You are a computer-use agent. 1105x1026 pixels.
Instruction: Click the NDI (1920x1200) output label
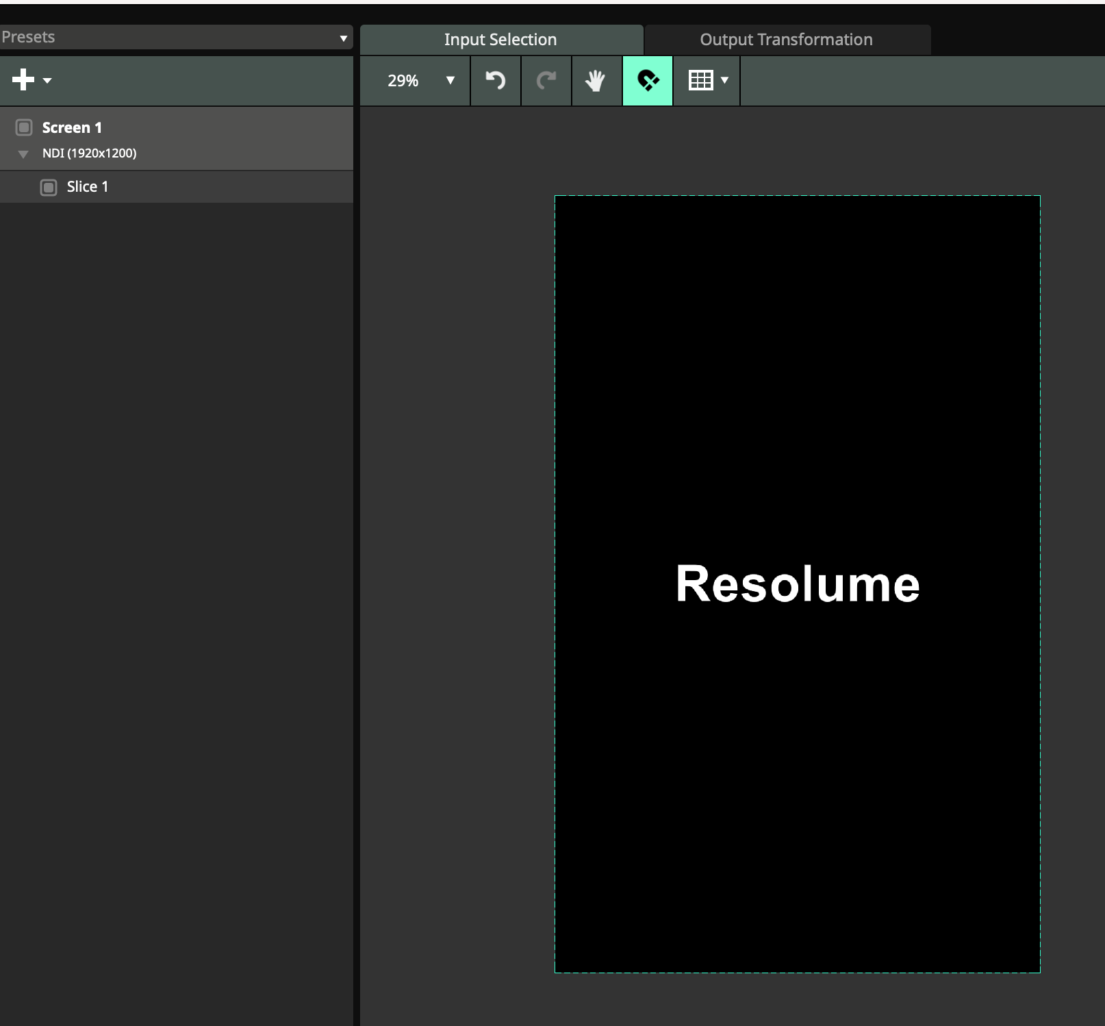[90, 153]
